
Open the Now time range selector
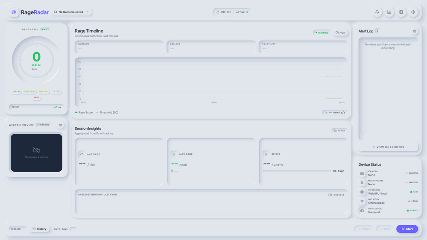tap(340, 33)
